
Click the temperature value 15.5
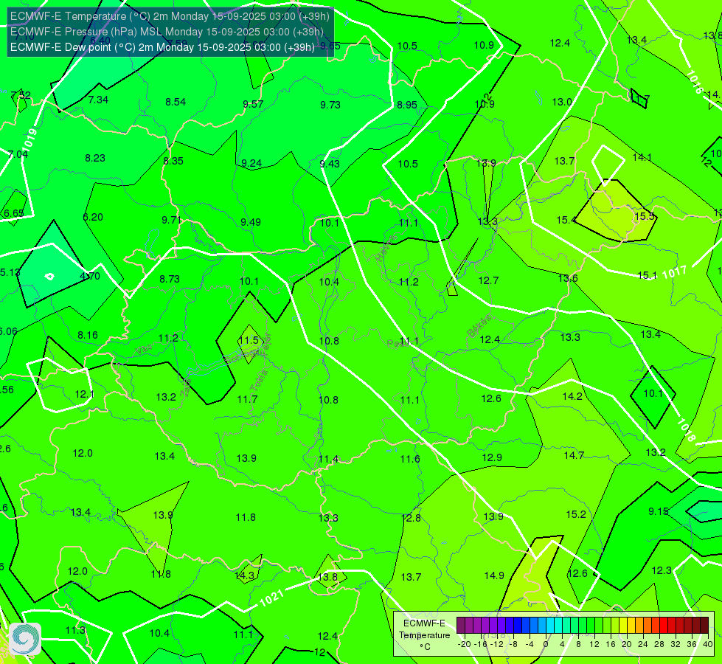point(644,216)
